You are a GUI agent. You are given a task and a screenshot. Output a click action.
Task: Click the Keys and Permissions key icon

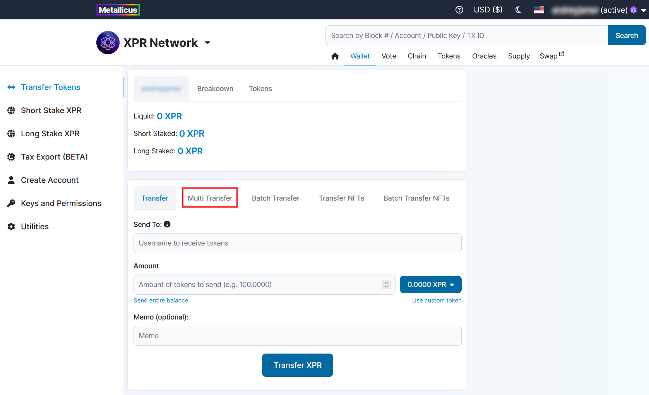(11, 203)
